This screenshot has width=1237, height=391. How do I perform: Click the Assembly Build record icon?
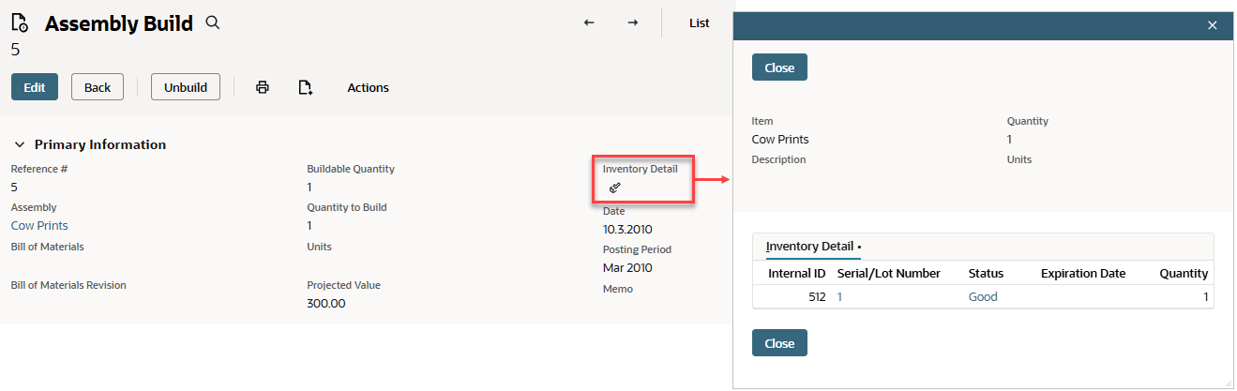[x=20, y=23]
